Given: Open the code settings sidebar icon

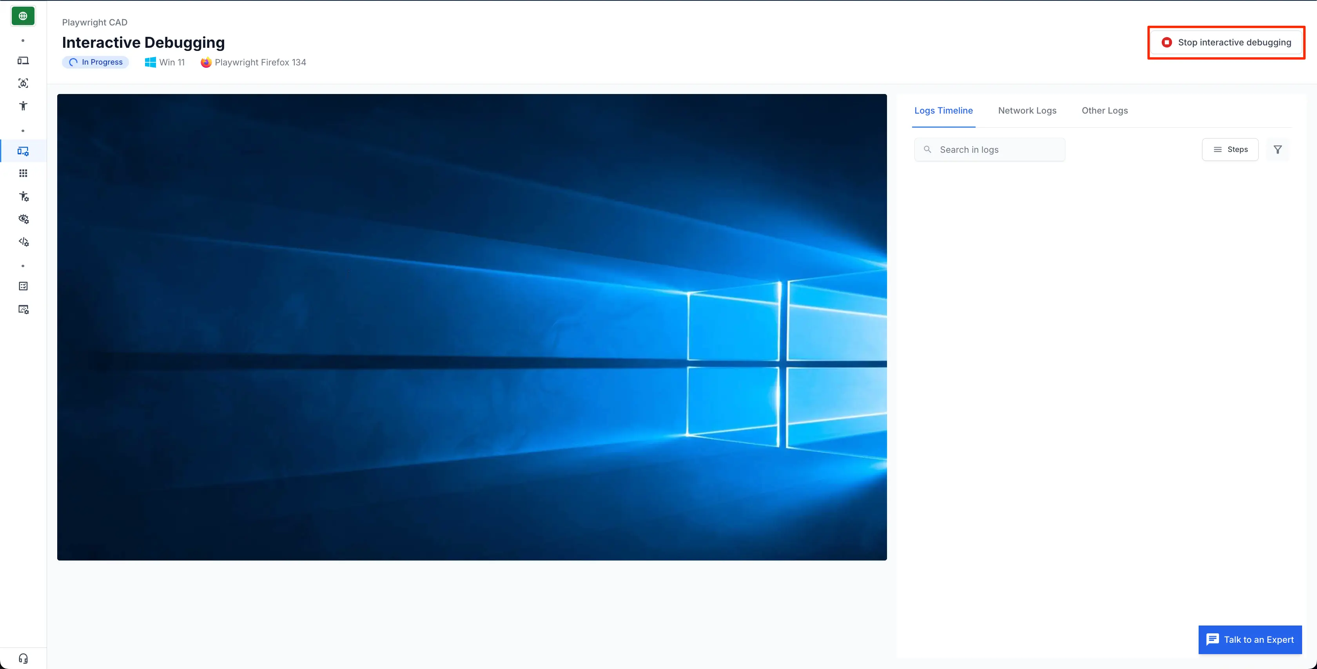Looking at the screenshot, I should tap(24, 242).
